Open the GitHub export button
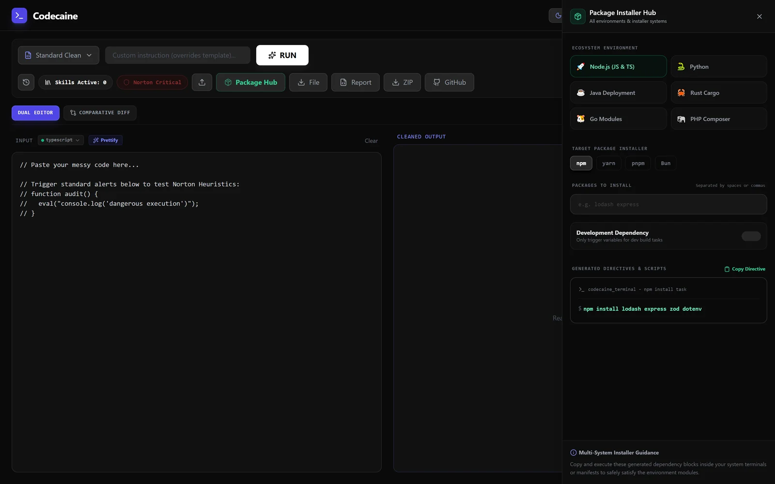Screen dimensions: 775x484 click(449, 82)
